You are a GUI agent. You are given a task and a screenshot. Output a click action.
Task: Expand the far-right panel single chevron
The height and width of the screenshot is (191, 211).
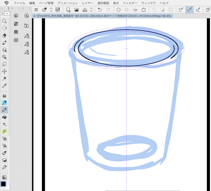[30, 8]
